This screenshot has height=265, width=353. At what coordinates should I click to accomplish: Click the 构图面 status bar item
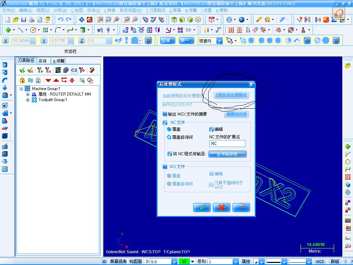point(136,262)
